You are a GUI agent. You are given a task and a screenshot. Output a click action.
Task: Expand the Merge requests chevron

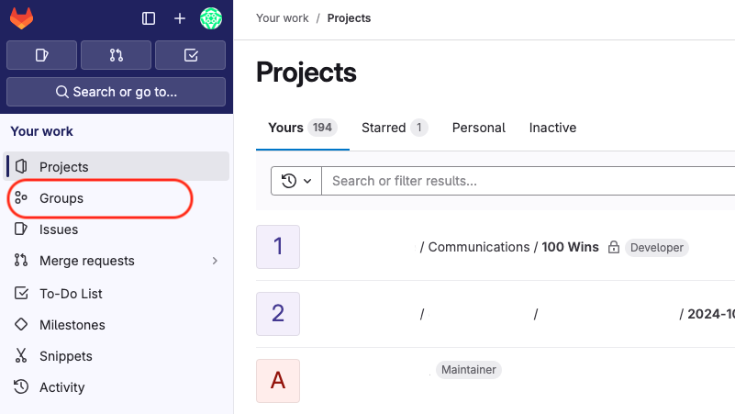tap(215, 261)
